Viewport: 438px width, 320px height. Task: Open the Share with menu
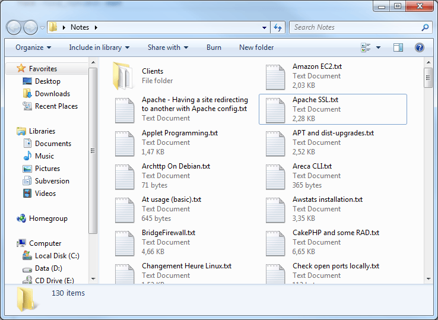(168, 47)
